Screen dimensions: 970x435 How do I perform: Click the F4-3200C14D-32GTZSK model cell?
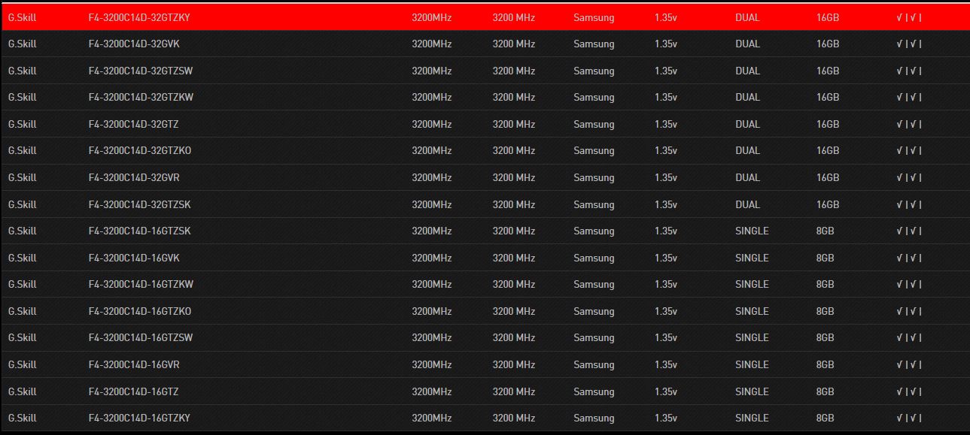139,204
